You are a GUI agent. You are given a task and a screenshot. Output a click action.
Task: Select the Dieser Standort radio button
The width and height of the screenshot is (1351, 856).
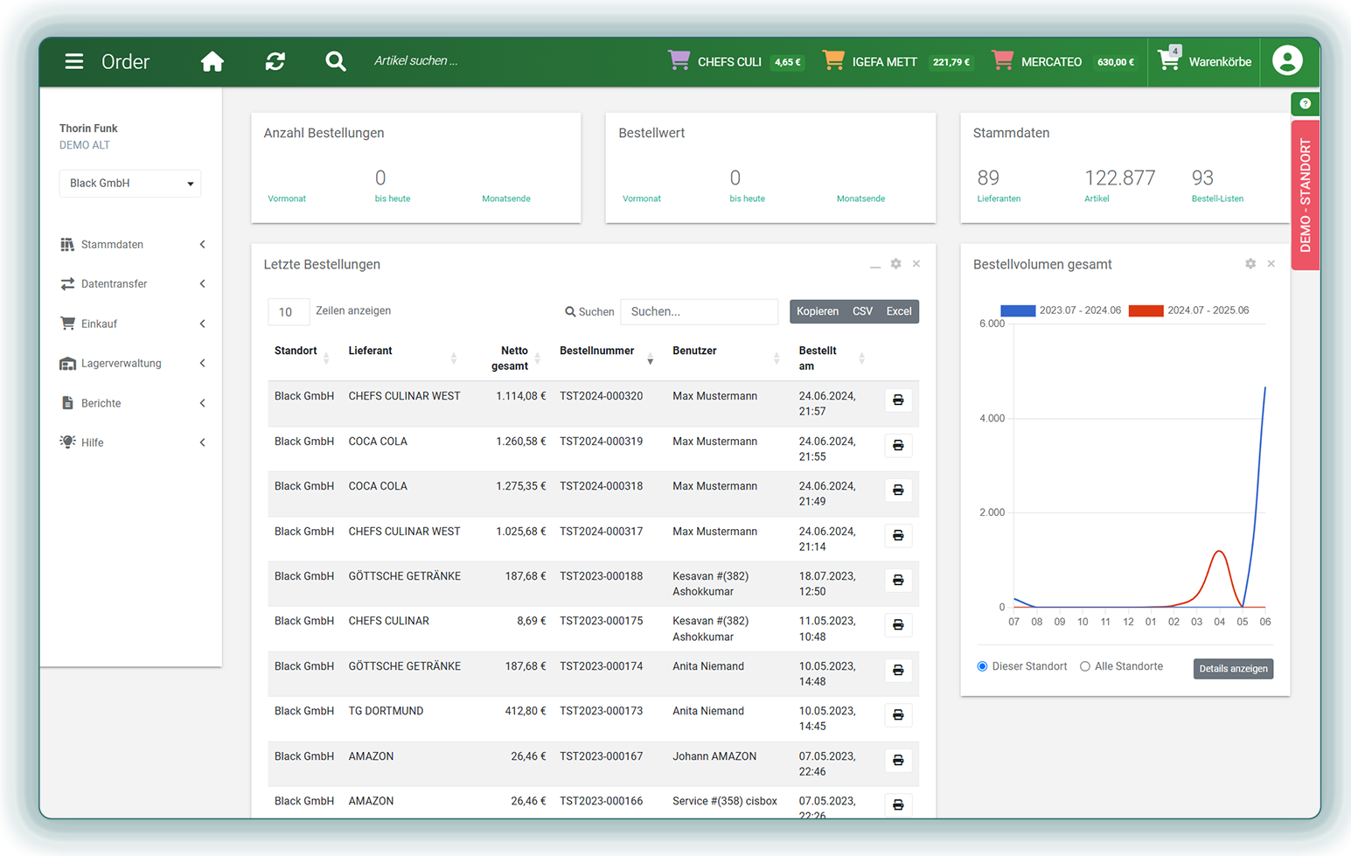[x=982, y=667]
